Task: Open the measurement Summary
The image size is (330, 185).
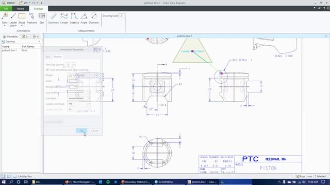Action: tap(54, 18)
